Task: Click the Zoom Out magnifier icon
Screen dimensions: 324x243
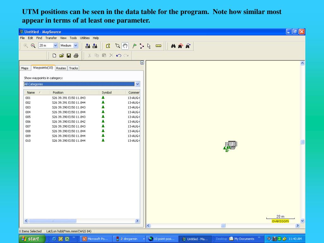Action: 33,46
